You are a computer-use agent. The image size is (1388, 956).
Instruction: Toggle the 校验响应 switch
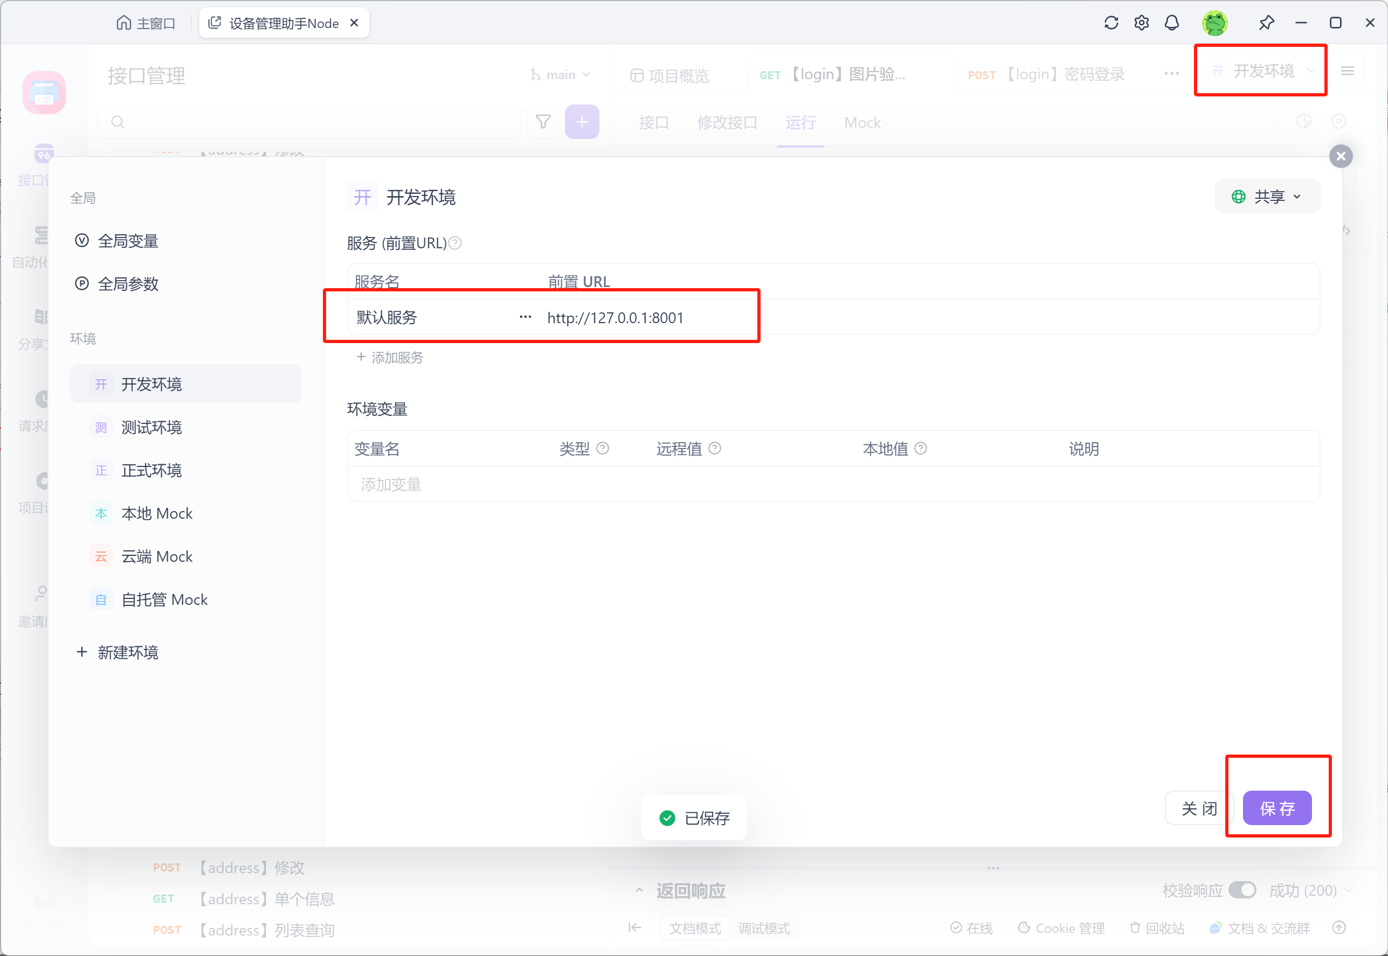1242,890
